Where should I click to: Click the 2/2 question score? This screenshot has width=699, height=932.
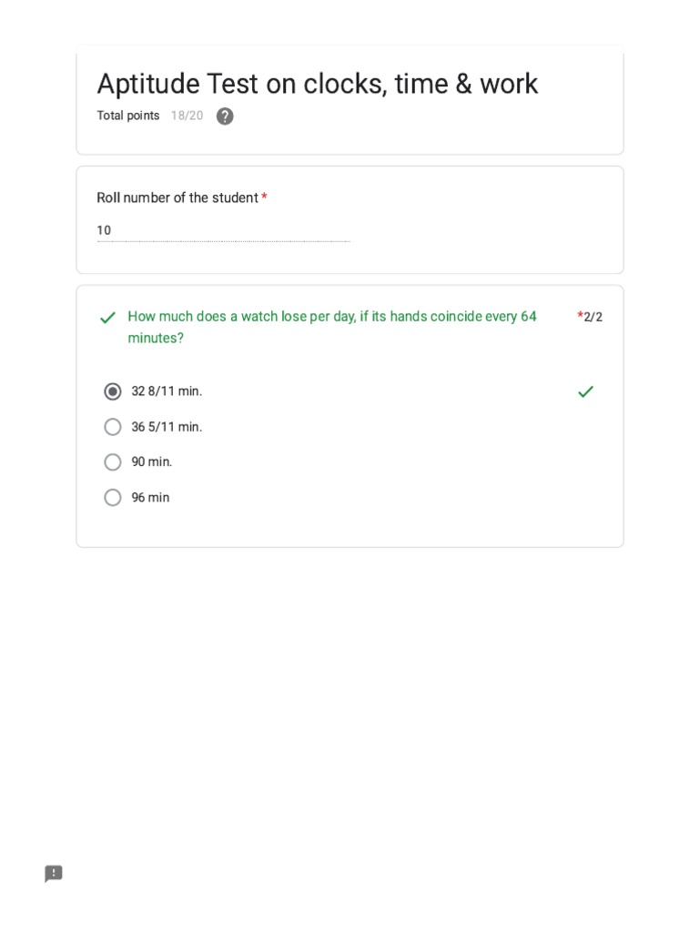coord(593,317)
